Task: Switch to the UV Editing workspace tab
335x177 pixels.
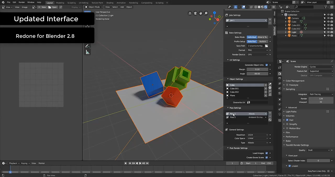Action: point(83,3)
